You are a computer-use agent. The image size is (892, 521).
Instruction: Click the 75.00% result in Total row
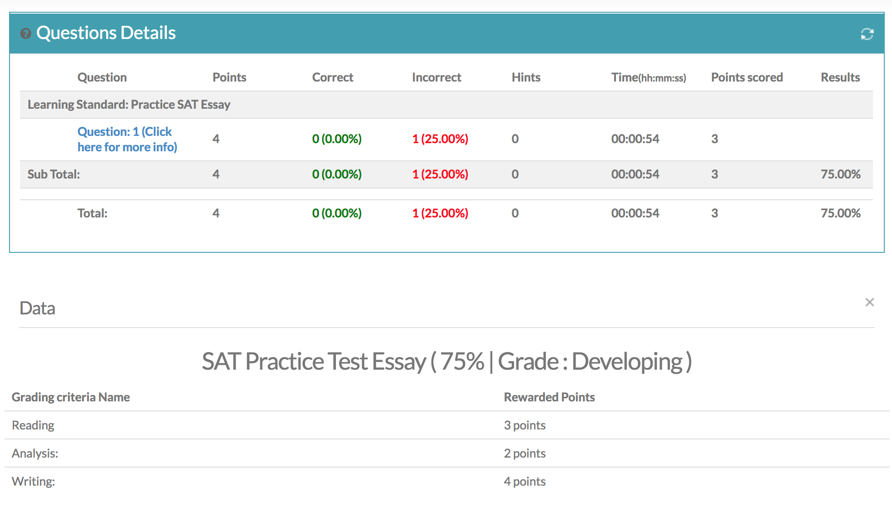pyautogui.click(x=840, y=213)
